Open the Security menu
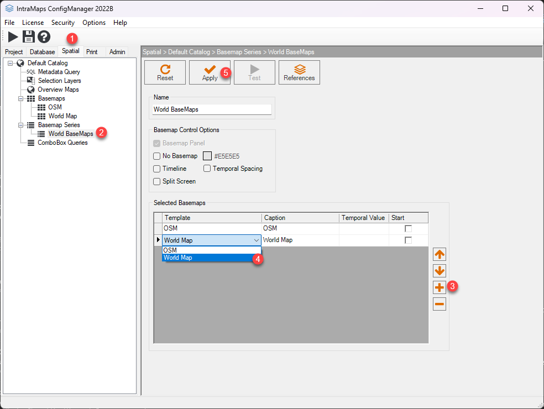 pos(62,23)
